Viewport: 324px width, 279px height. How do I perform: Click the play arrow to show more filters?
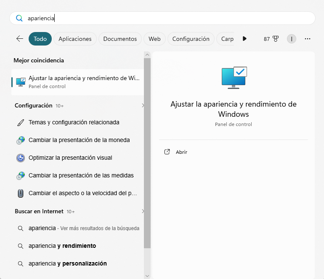click(x=244, y=39)
